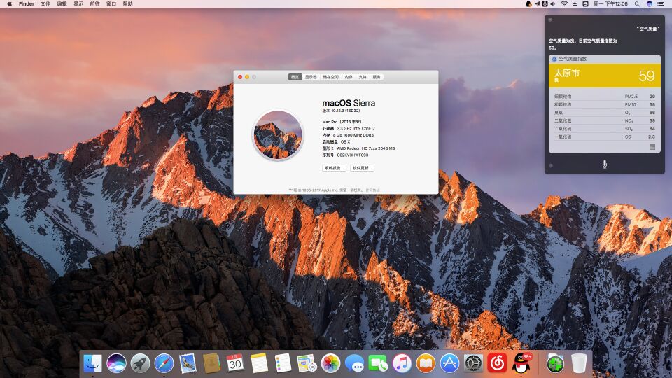Screen dimensions: 672x378
Task: Click the 许可协议 link
Action: 372,190
